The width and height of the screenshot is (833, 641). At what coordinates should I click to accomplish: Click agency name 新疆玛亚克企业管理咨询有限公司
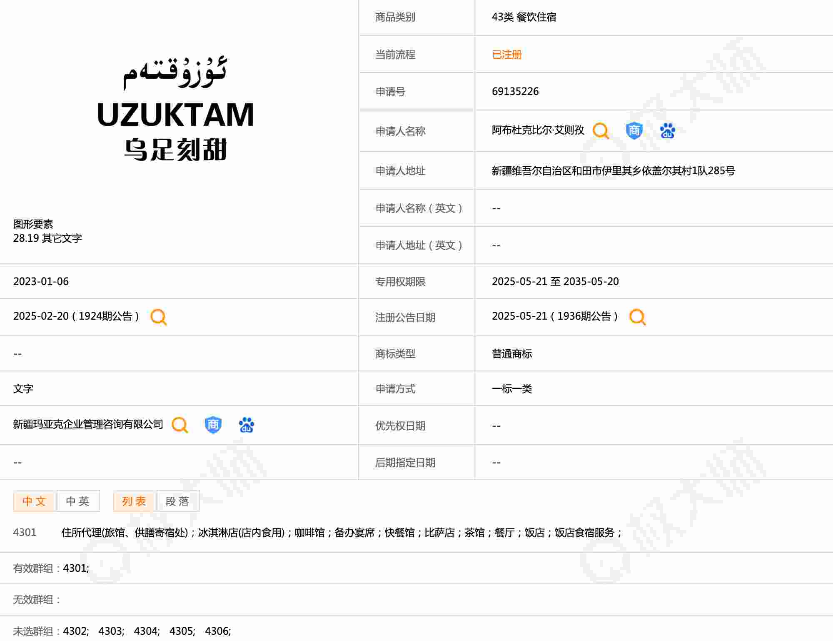88,425
